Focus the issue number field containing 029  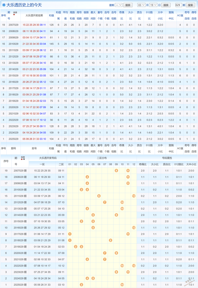click(x=179, y=5)
